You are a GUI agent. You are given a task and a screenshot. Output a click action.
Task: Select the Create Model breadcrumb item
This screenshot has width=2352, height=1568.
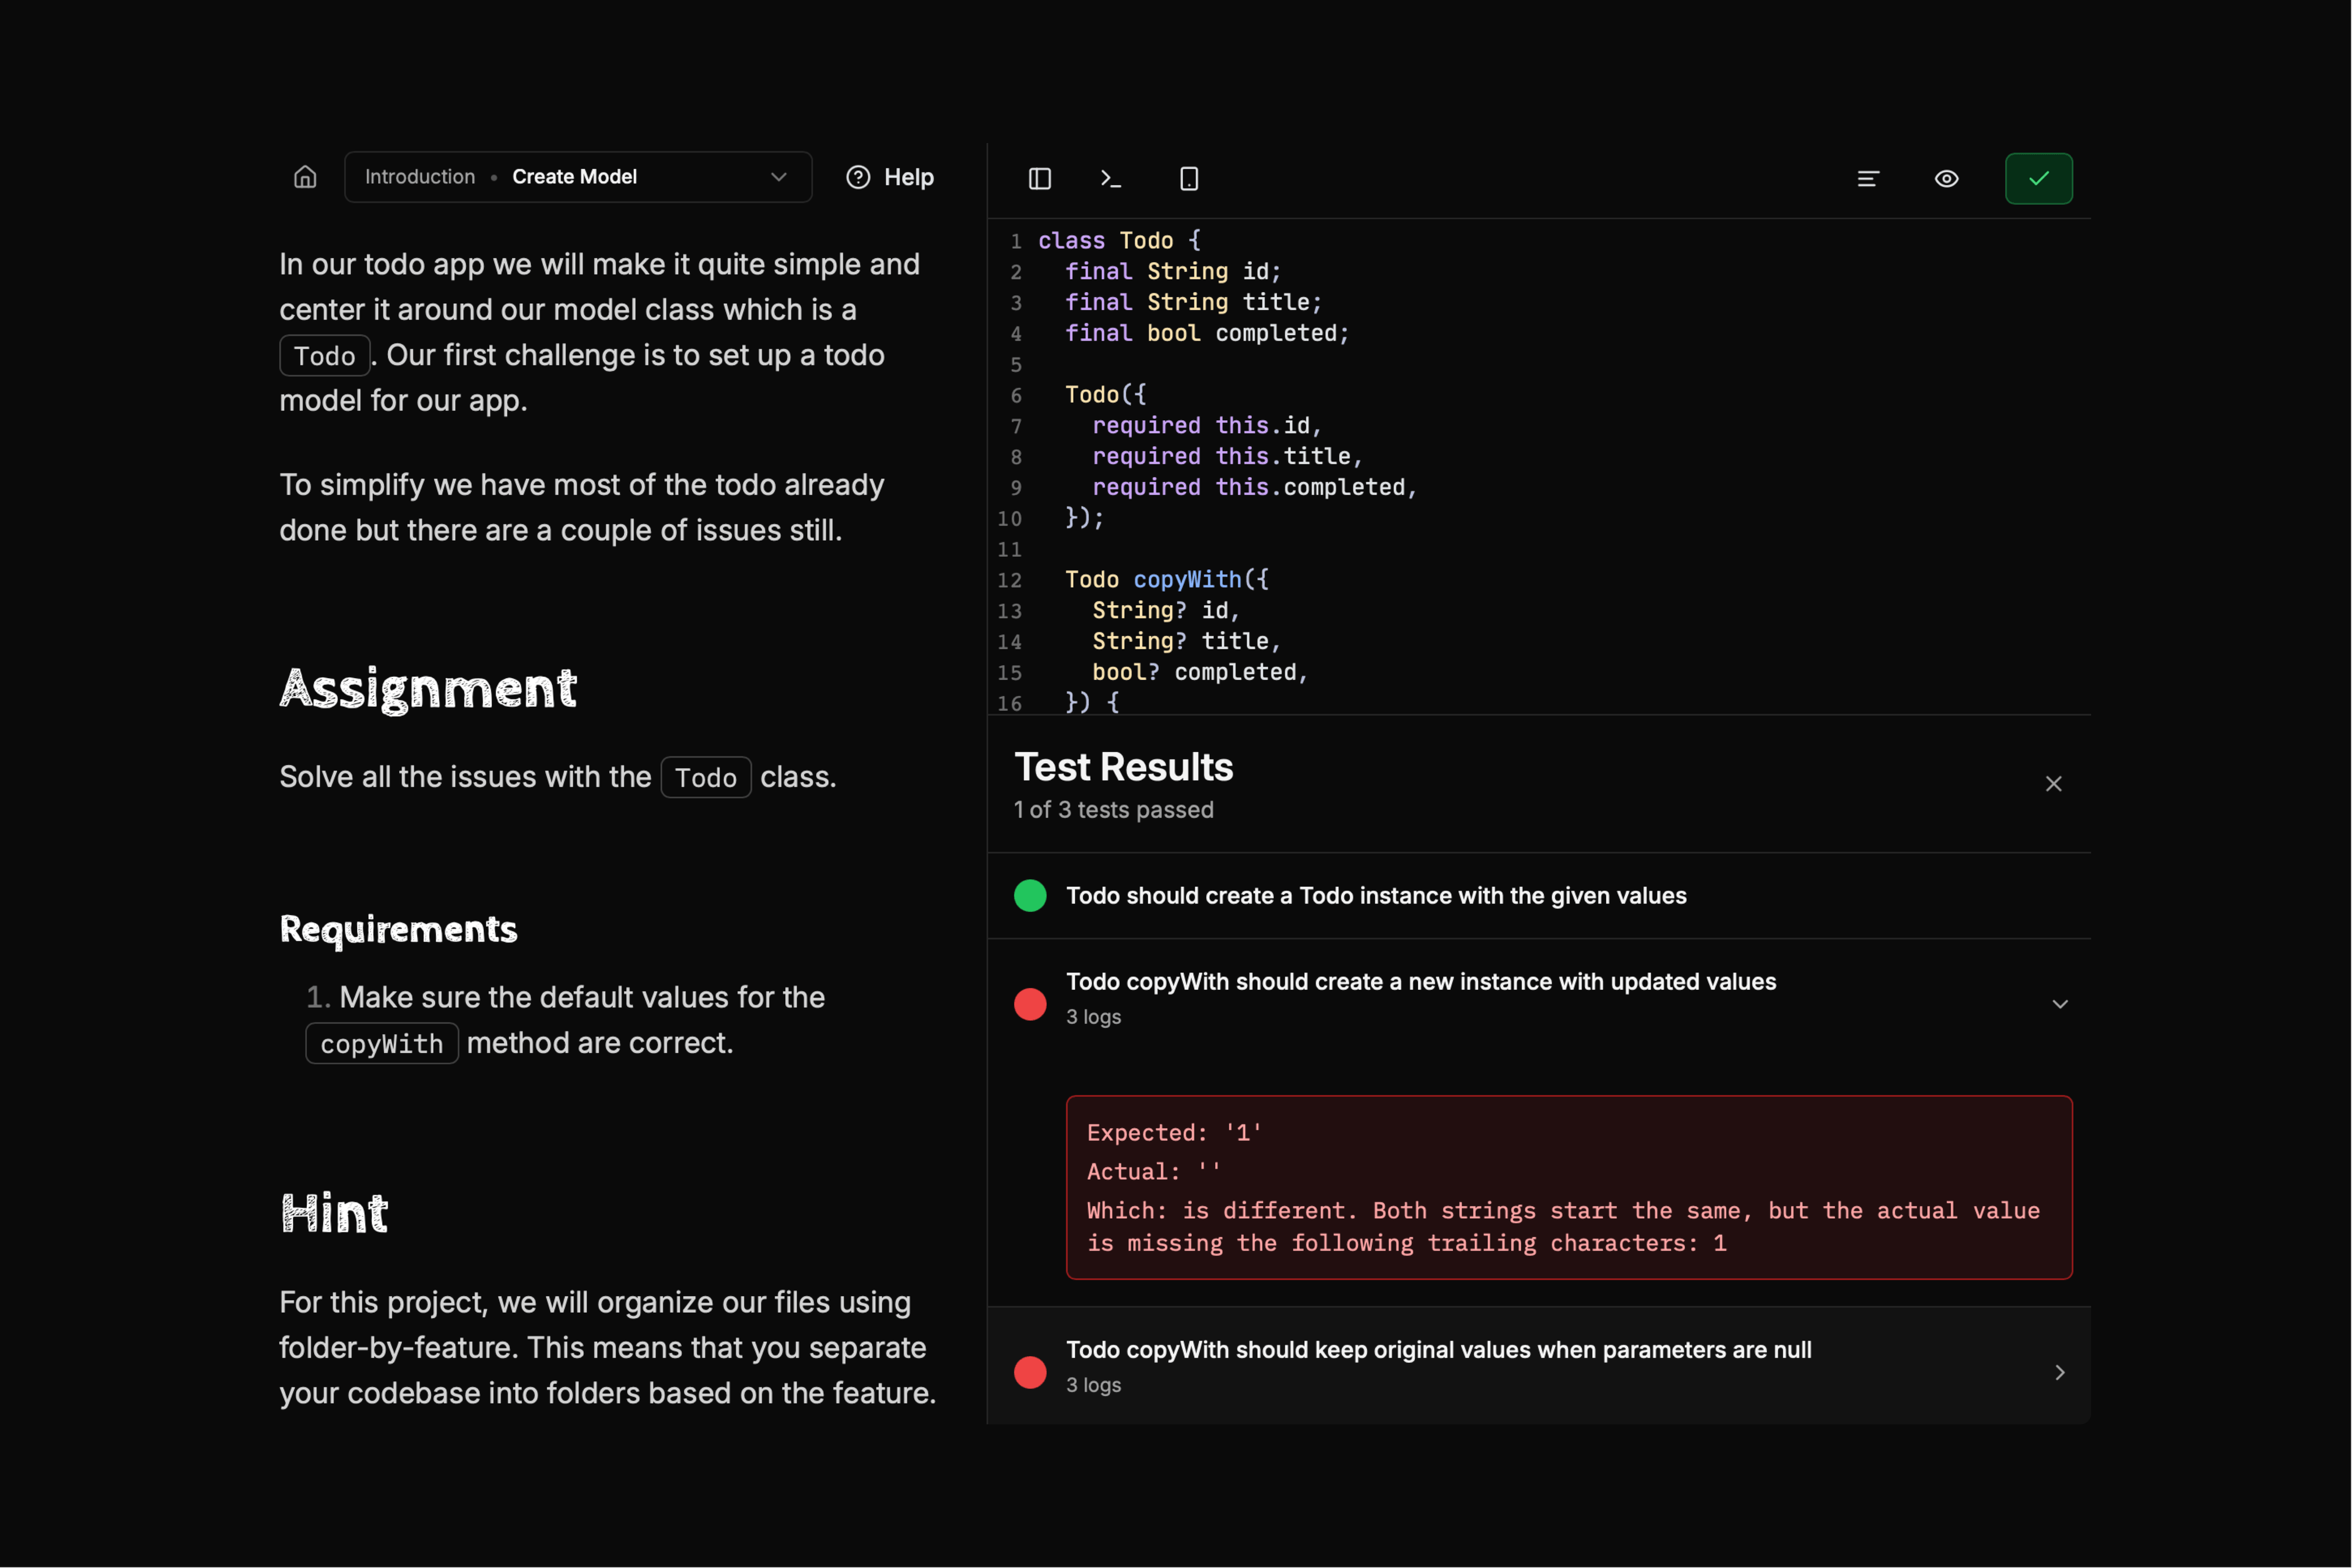[x=575, y=177]
